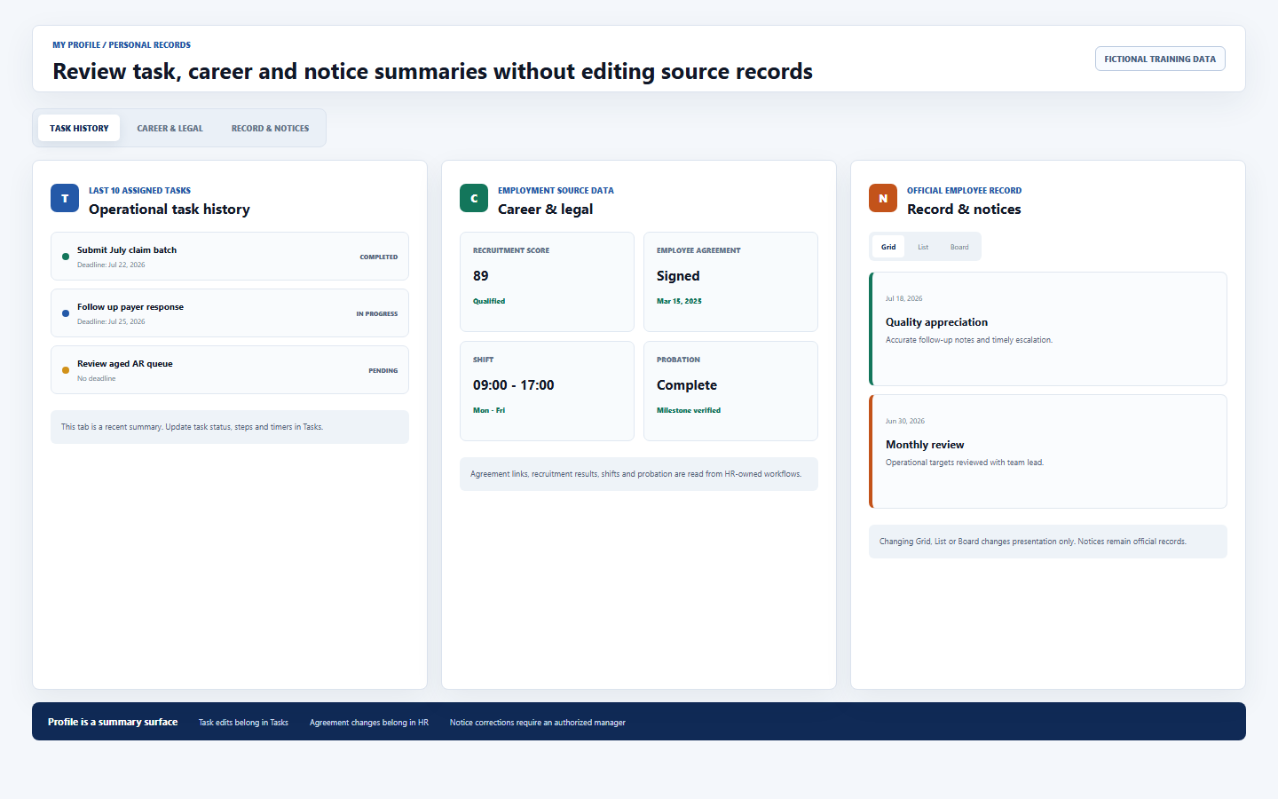This screenshot has width=1278, height=799.
Task: Click the 'No deadline' text
Action: pyautogui.click(x=96, y=378)
